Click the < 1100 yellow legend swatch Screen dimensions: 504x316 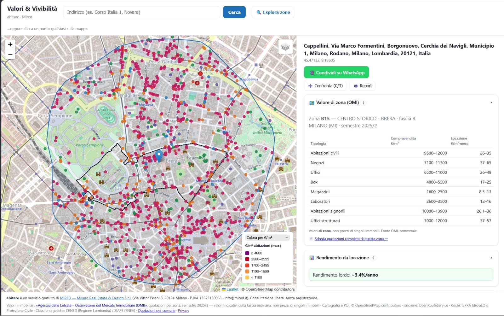[x=247, y=278]
